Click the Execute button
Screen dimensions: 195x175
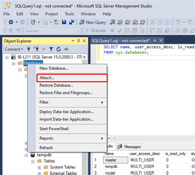click(x=96, y=30)
